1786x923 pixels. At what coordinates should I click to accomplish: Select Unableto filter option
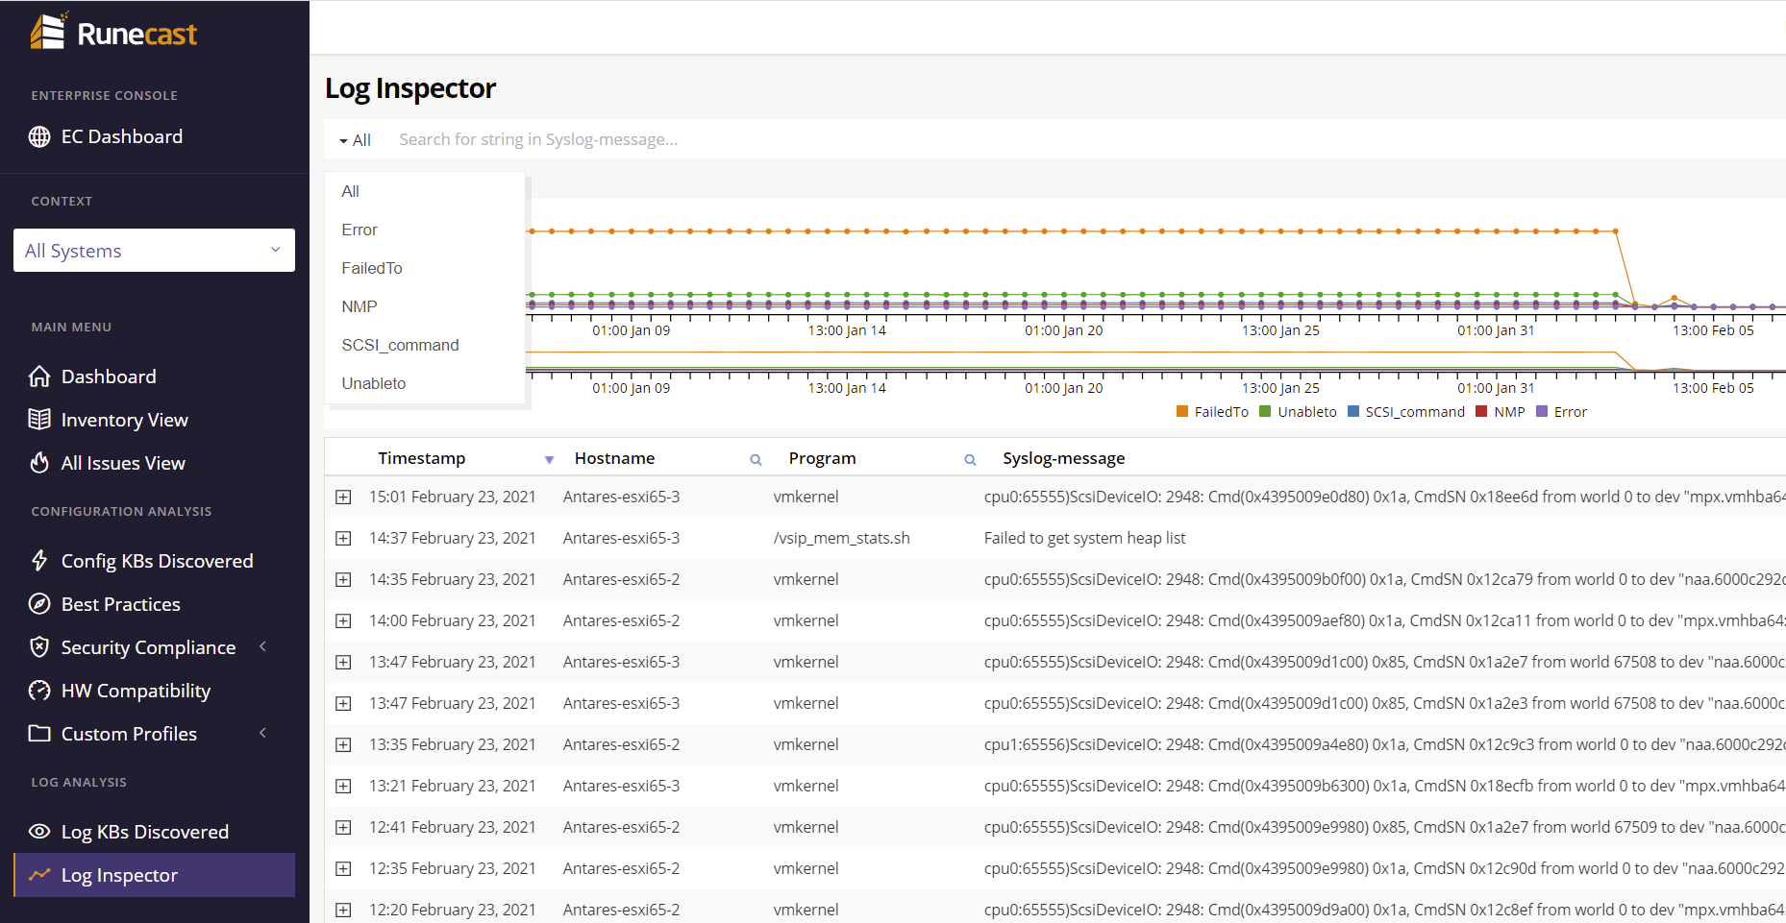click(x=425, y=383)
